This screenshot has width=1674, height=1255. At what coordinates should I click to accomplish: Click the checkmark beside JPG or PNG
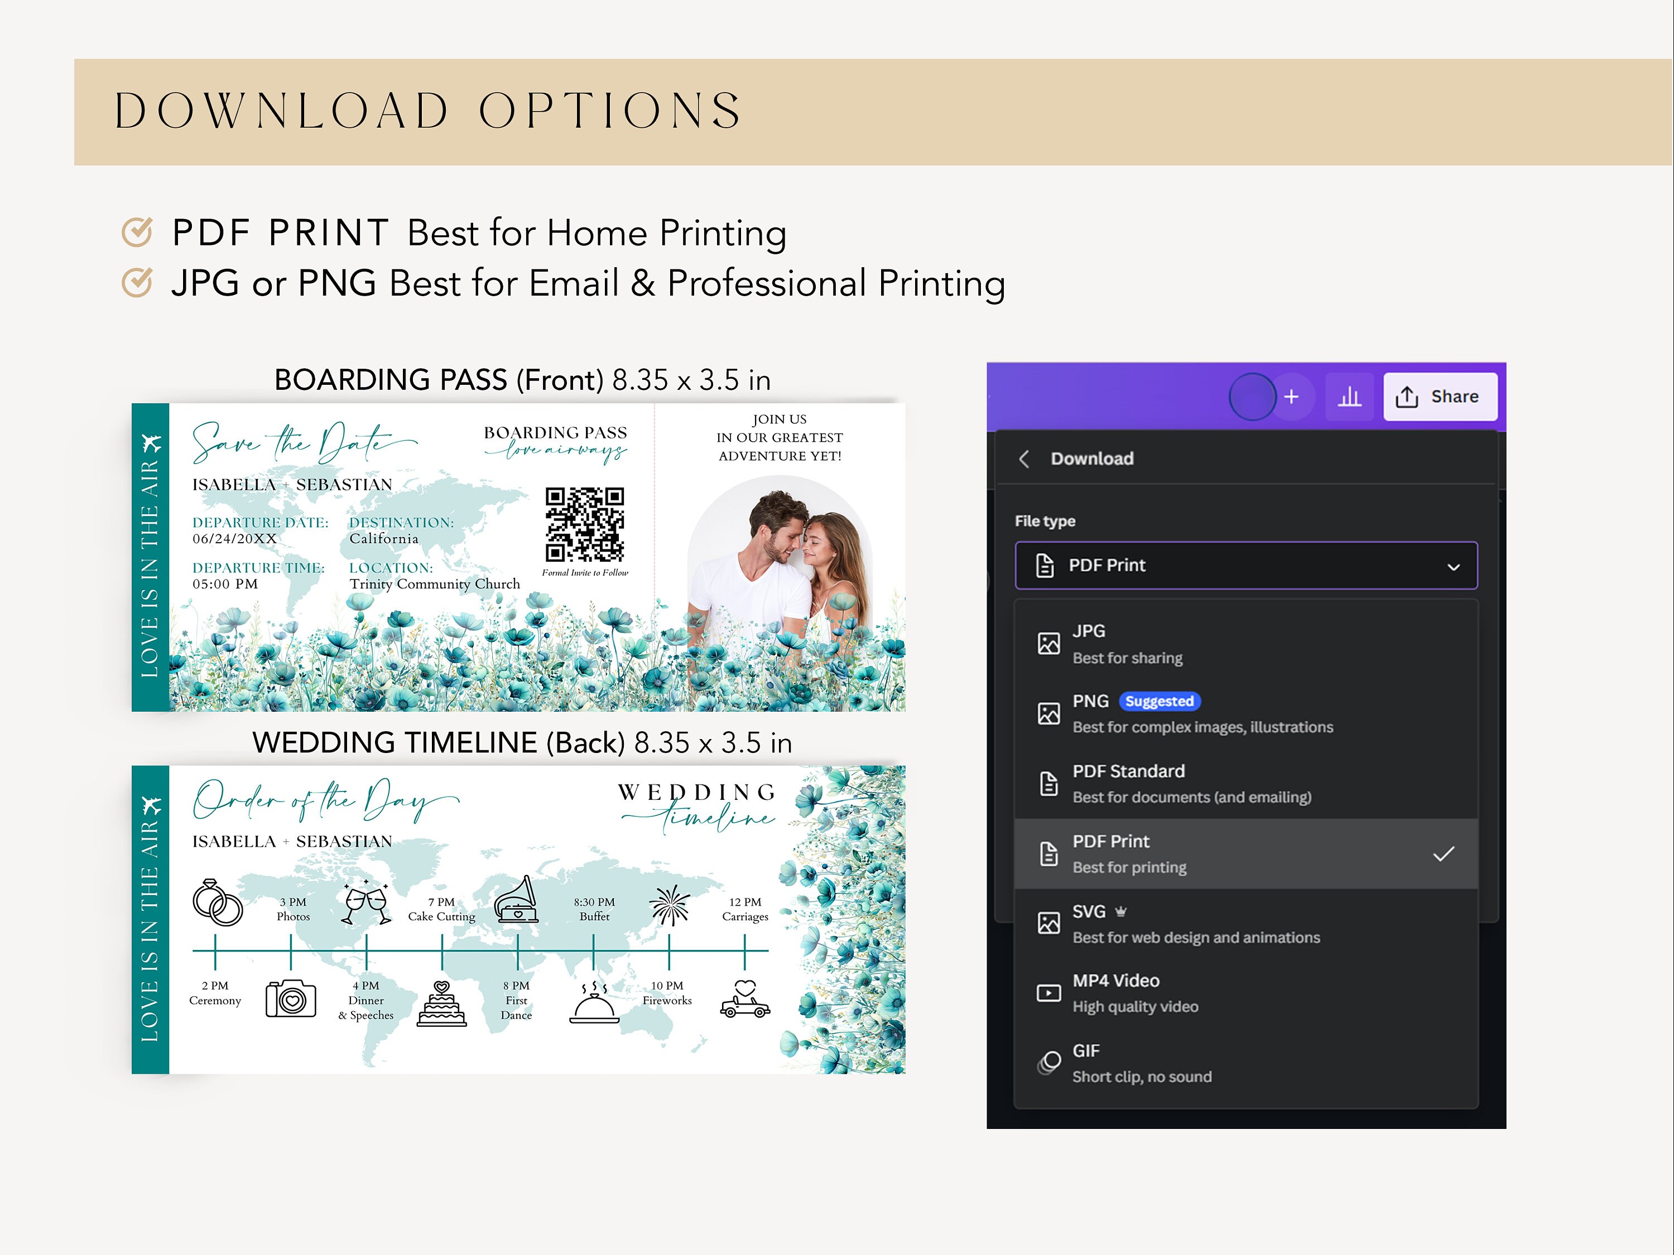click(137, 282)
